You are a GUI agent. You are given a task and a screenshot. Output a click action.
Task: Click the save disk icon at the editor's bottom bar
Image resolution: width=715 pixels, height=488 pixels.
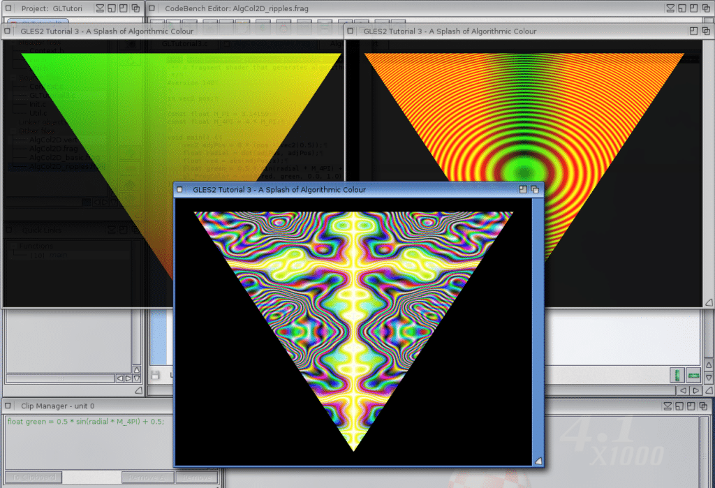click(x=155, y=376)
